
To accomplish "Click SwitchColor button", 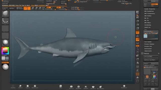I will pos(5,61).
